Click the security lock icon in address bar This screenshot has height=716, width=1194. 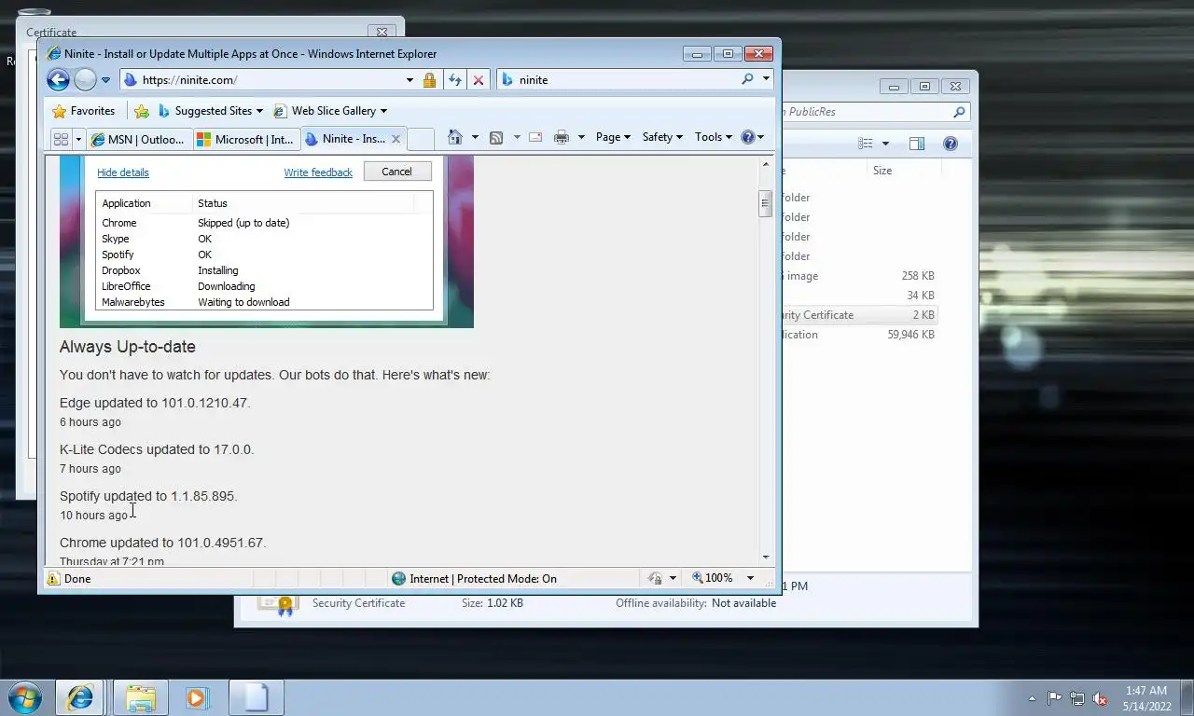tap(429, 80)
